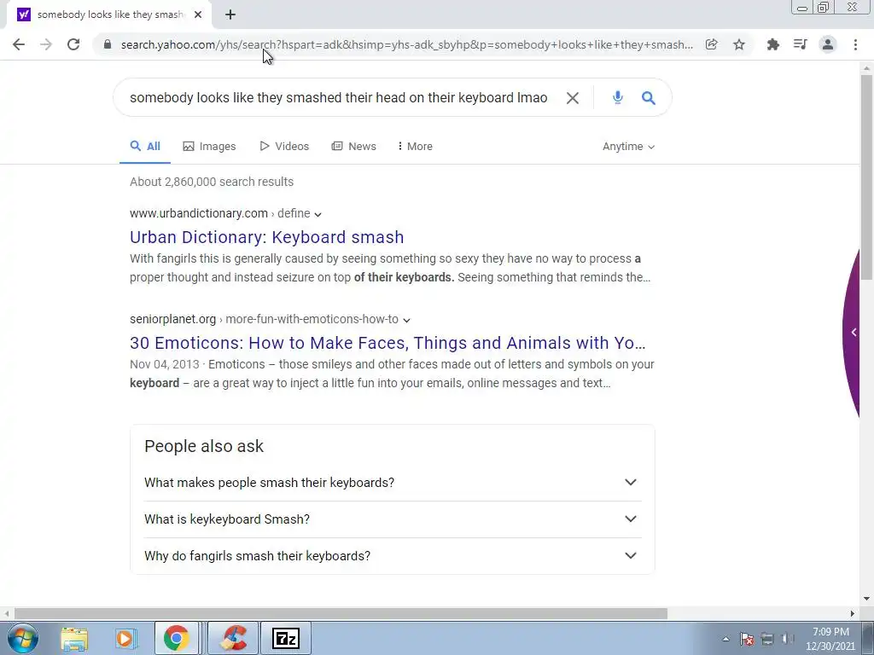Click the vertical scrollbar down arrow

click(866, 599)
